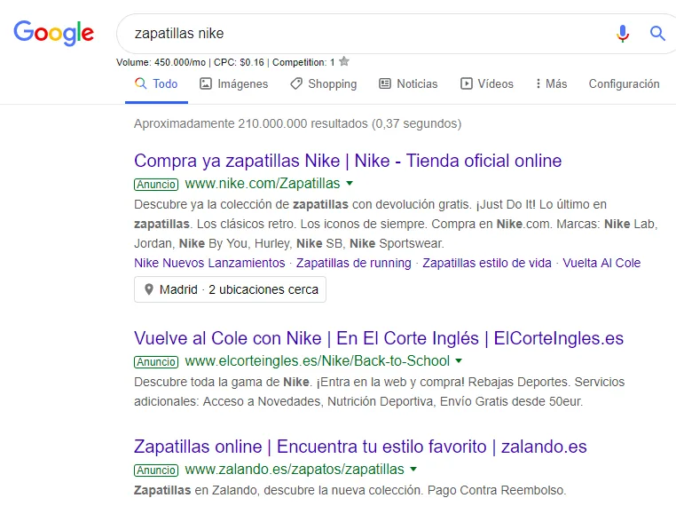The width and height of the screenshot is (676, 506).
Task: Click the Anuncio label of the Zalando ad
Action: tap(156, 470)
